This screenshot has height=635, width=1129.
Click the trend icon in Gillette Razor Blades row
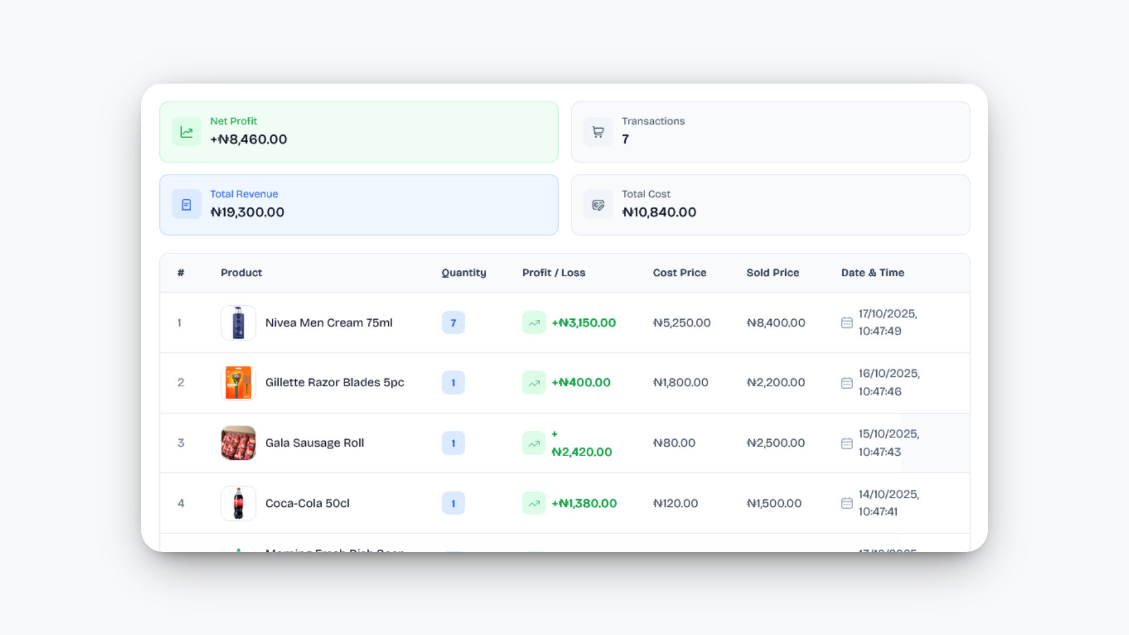click(534, 383)
